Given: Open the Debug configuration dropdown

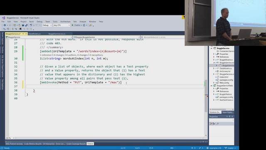Looking at the screenshot, I should tap(47, 25).
